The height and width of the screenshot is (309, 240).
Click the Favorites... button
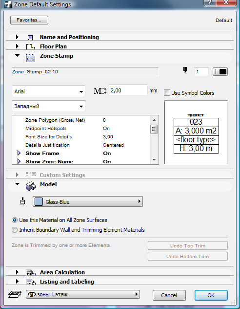[29, 20]
